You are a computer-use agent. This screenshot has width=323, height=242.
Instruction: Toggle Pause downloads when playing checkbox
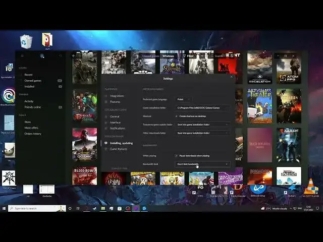(x=176, y=156)
